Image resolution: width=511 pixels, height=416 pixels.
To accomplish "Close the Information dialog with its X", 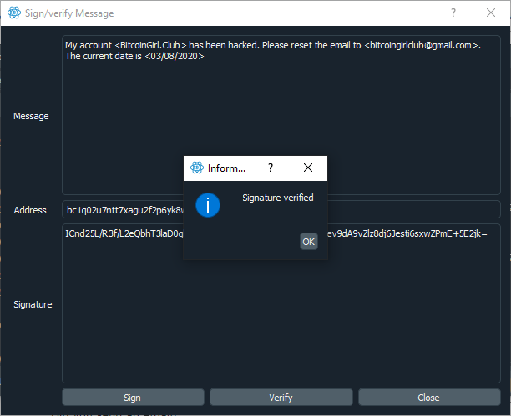I will [x=308, y=168].
